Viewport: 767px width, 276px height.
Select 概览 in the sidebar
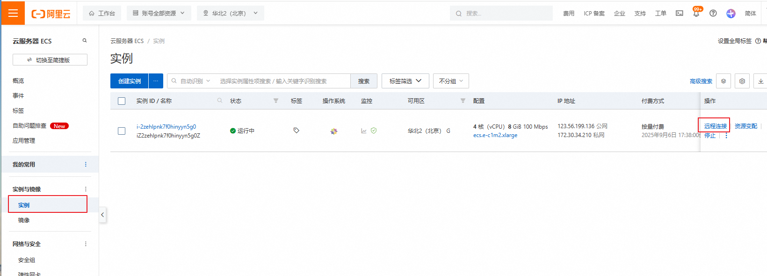[18, 81]
